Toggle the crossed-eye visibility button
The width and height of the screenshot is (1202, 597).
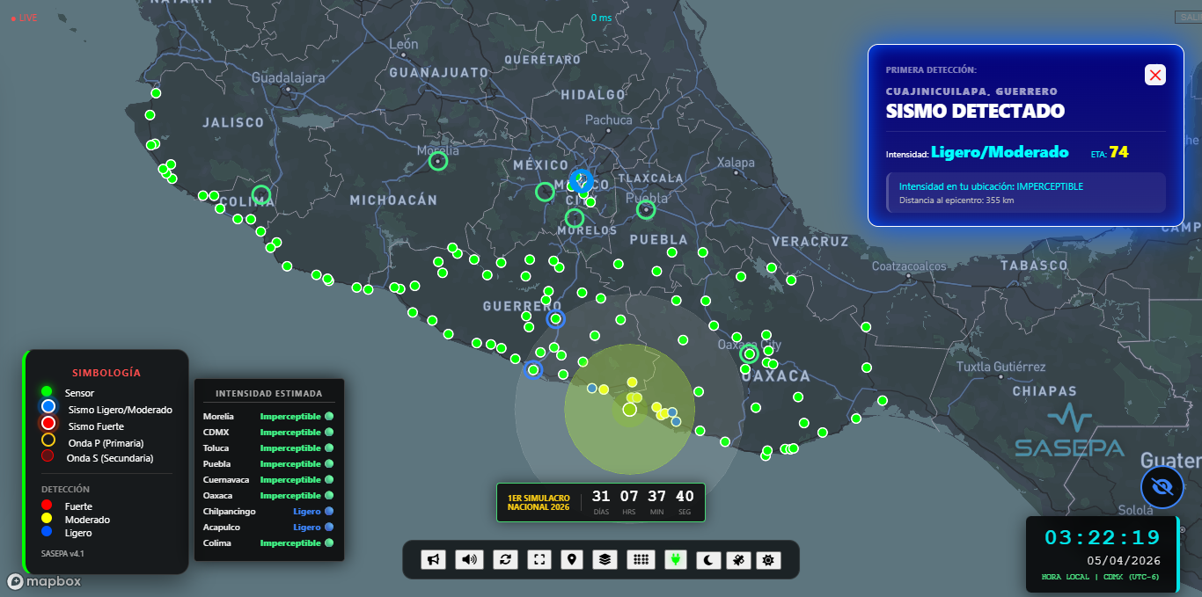(x=1162, y=487)
